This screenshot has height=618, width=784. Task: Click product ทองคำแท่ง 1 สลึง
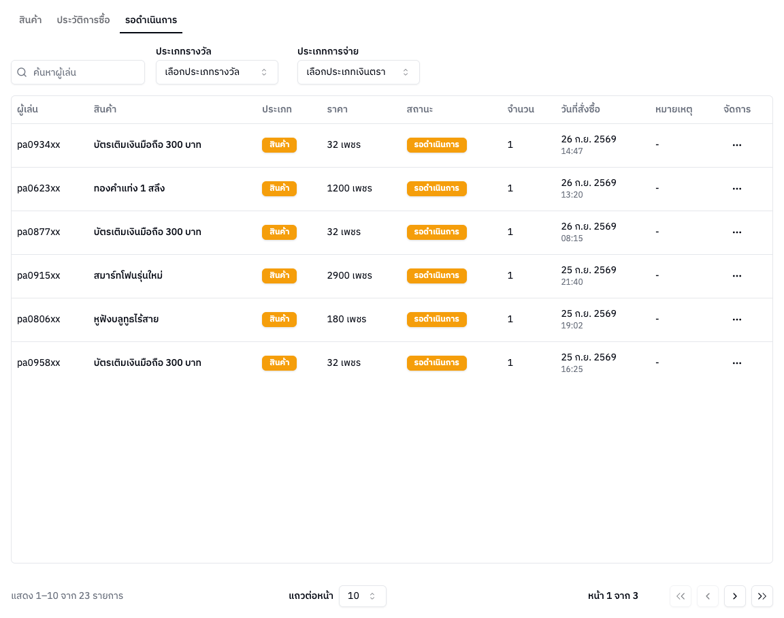(129, 189)
